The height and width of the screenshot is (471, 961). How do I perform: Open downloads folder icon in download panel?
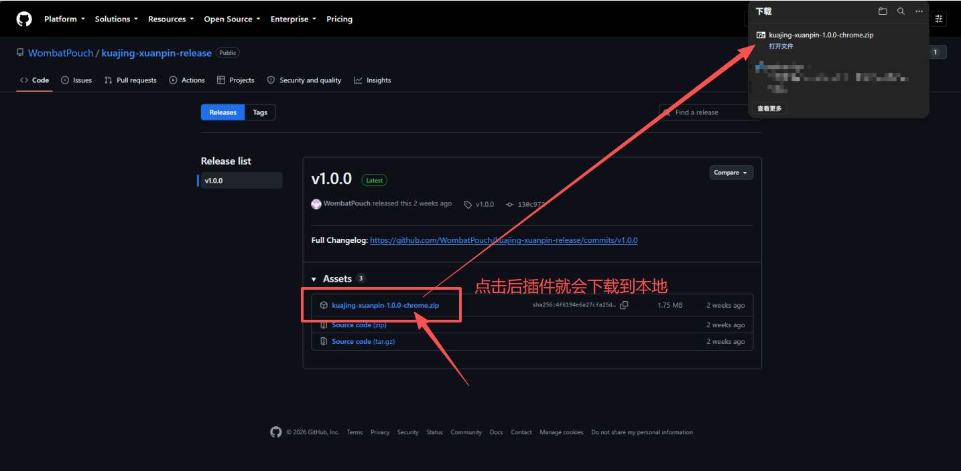point(883,11)
